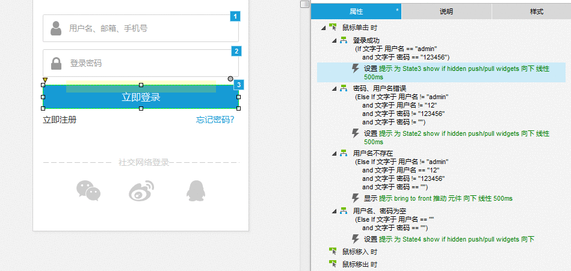Select the 用户名、密码为空 case label
Image resolution: width=571 pixels, height=271 pixels.
(x=380, y=211)
